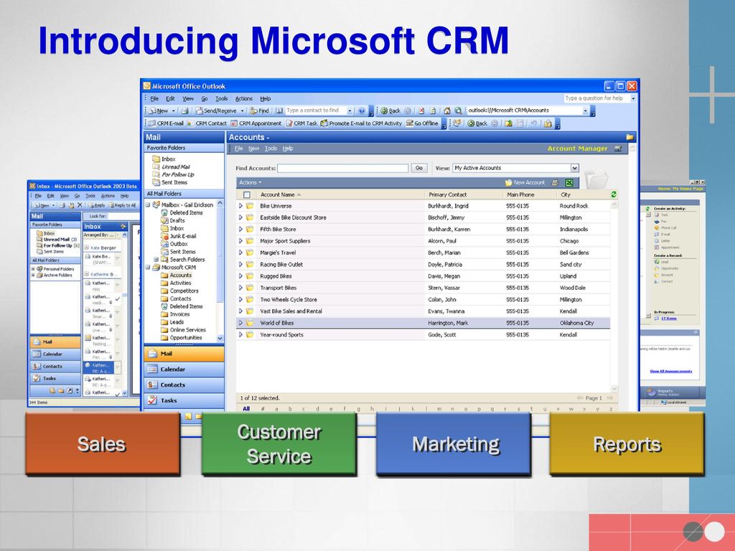Click the folder icon at right of Accounts header

629,137
